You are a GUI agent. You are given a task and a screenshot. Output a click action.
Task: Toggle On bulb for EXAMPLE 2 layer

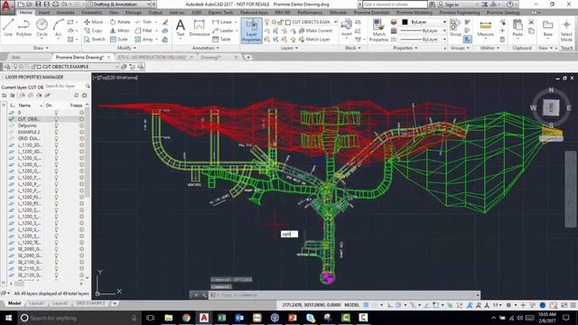pos(56,132)
